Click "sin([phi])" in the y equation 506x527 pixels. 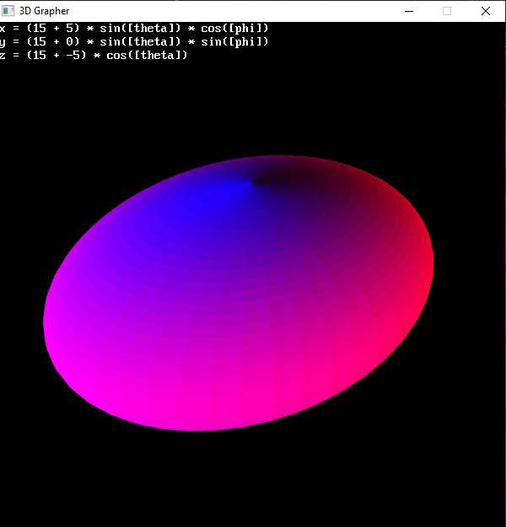(x=234, y=41)
